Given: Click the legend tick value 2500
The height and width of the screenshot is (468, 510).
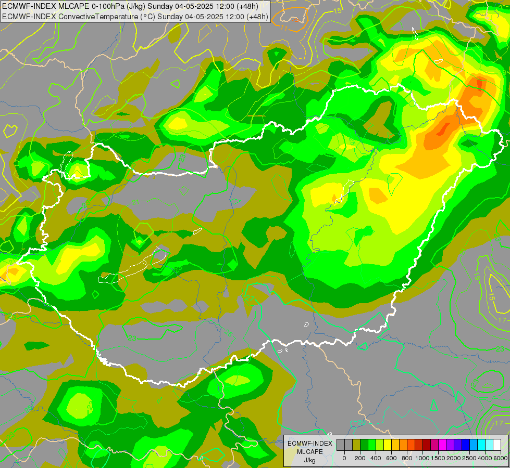Looking at the screenshot, I should pyautogui.click(x=469, y=458).
